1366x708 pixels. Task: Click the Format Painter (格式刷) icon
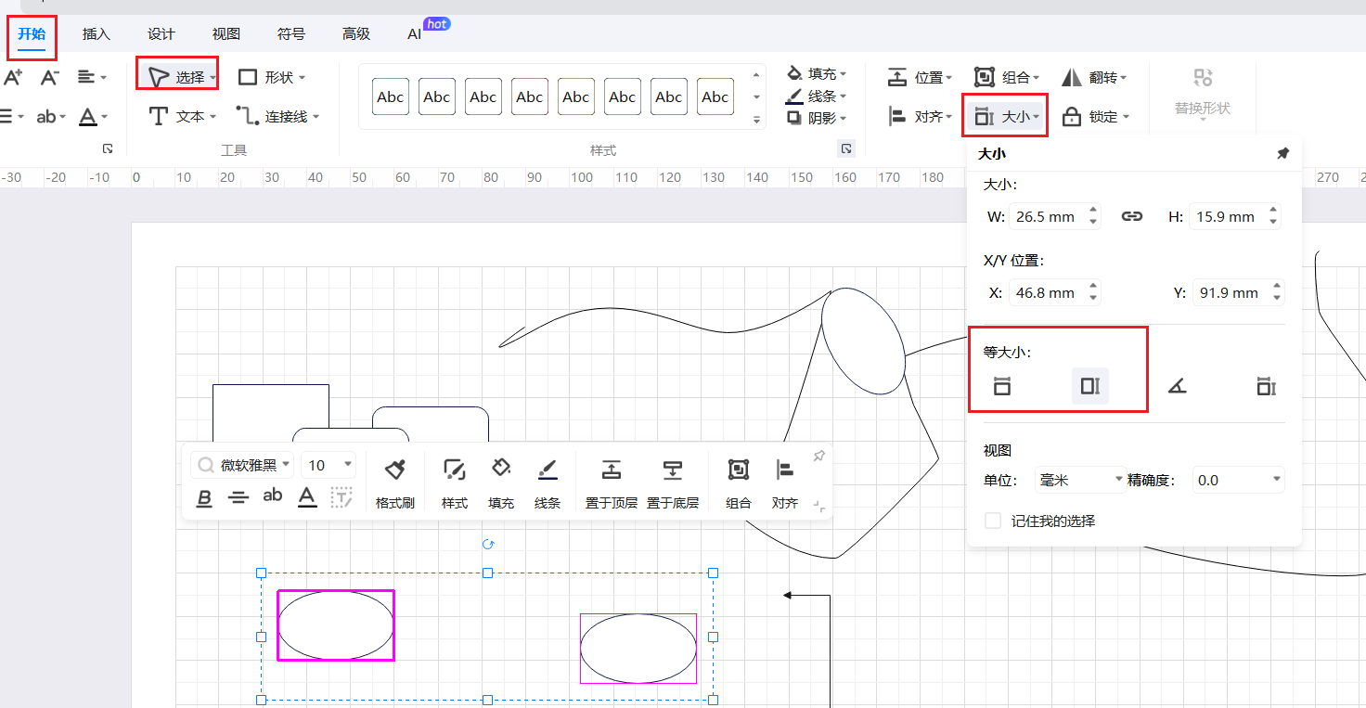pyautogui.click(x=395, y=470)
